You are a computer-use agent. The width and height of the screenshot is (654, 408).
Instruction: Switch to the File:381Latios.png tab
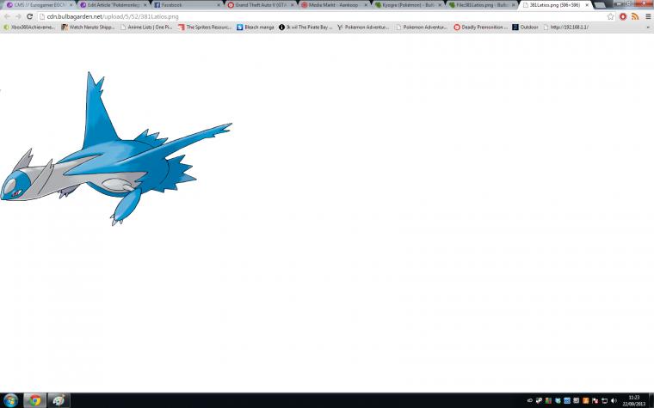480,5
